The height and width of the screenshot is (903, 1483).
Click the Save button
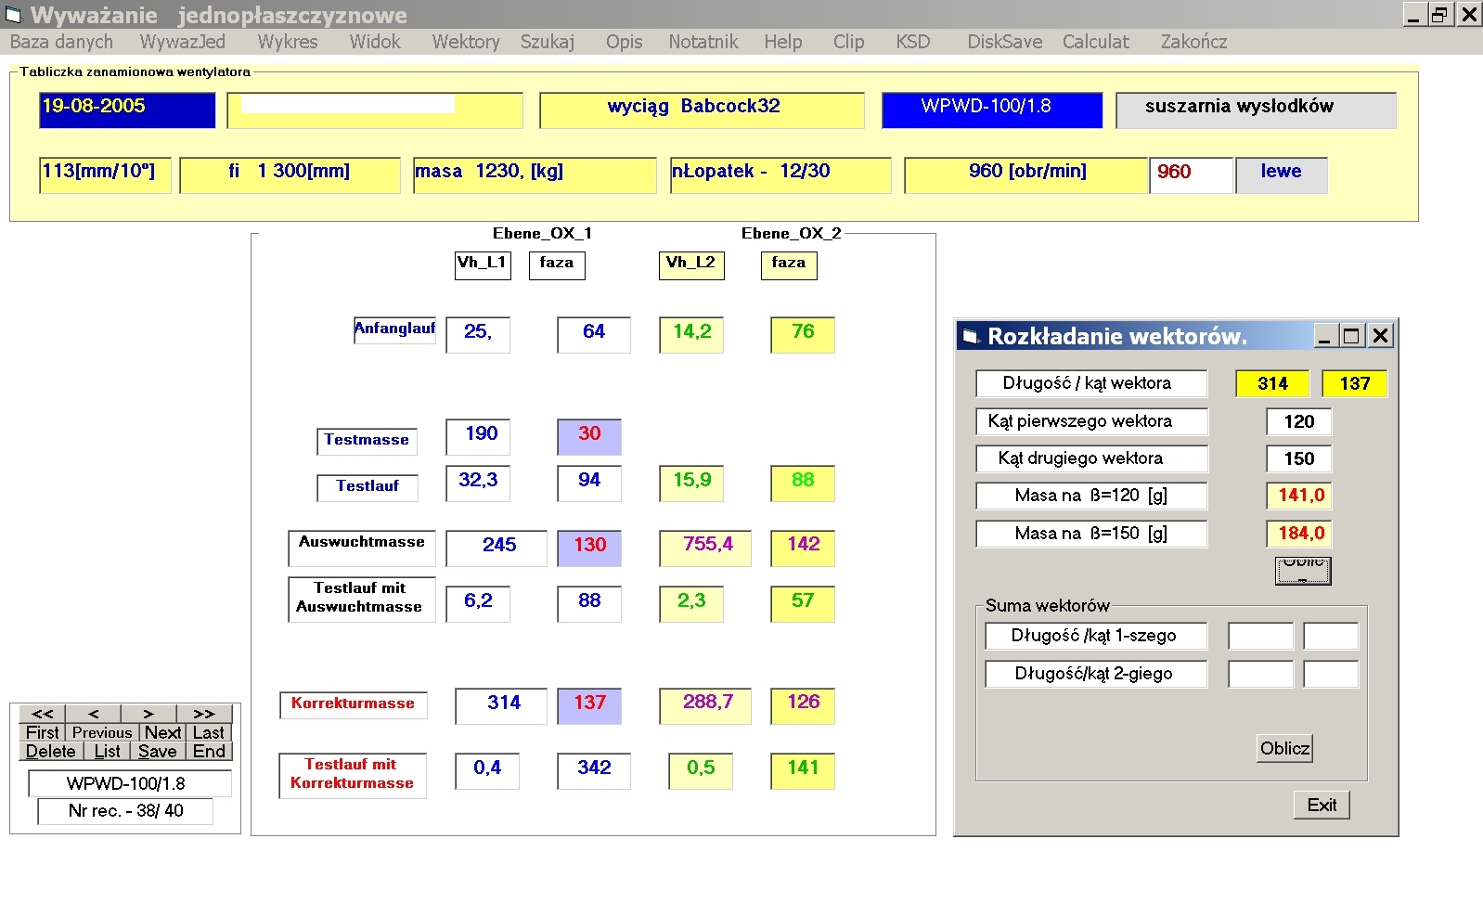click(158, 751)
